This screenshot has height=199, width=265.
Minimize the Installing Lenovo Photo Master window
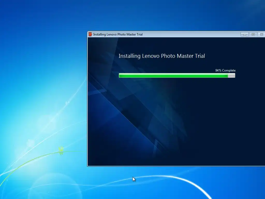(x=245, y=34)
